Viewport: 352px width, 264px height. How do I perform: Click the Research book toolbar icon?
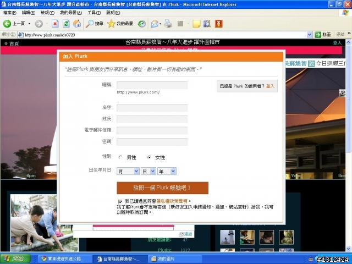[207, 24]
